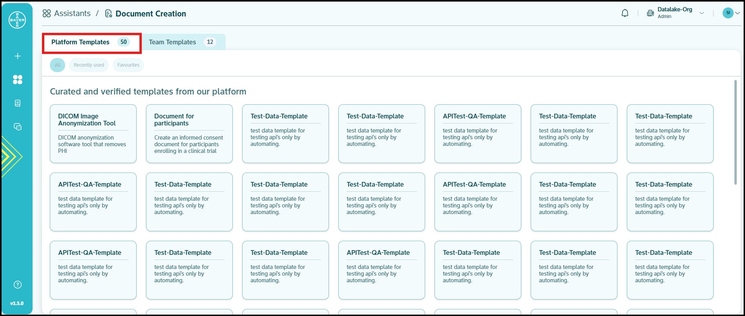Select the Platform Templates tab
Image resolution: width=745 pixels, height=316 pixels.
point(91,42)
